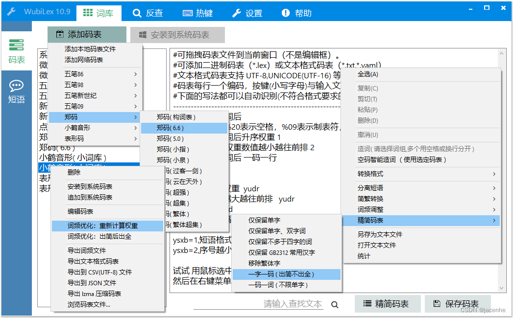
Task: Select 郑码(6.6) from the submenu
Action: tap(183, 127)
